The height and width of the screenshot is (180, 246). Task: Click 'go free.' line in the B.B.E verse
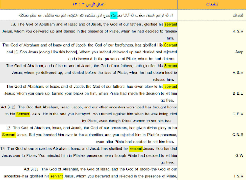point(167,100)
